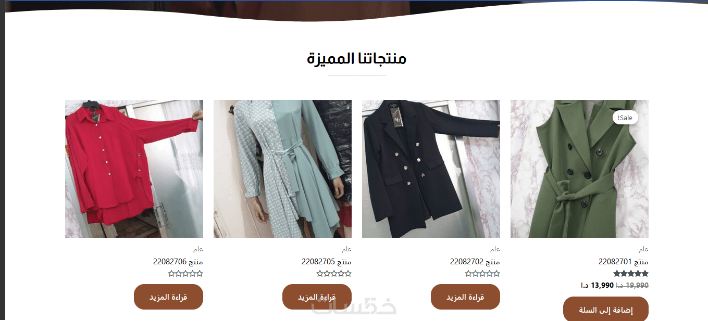The image size is (708, 321).
Task: Open the teal dress product image
Action: pyautogui.click(x=282, y=169)
